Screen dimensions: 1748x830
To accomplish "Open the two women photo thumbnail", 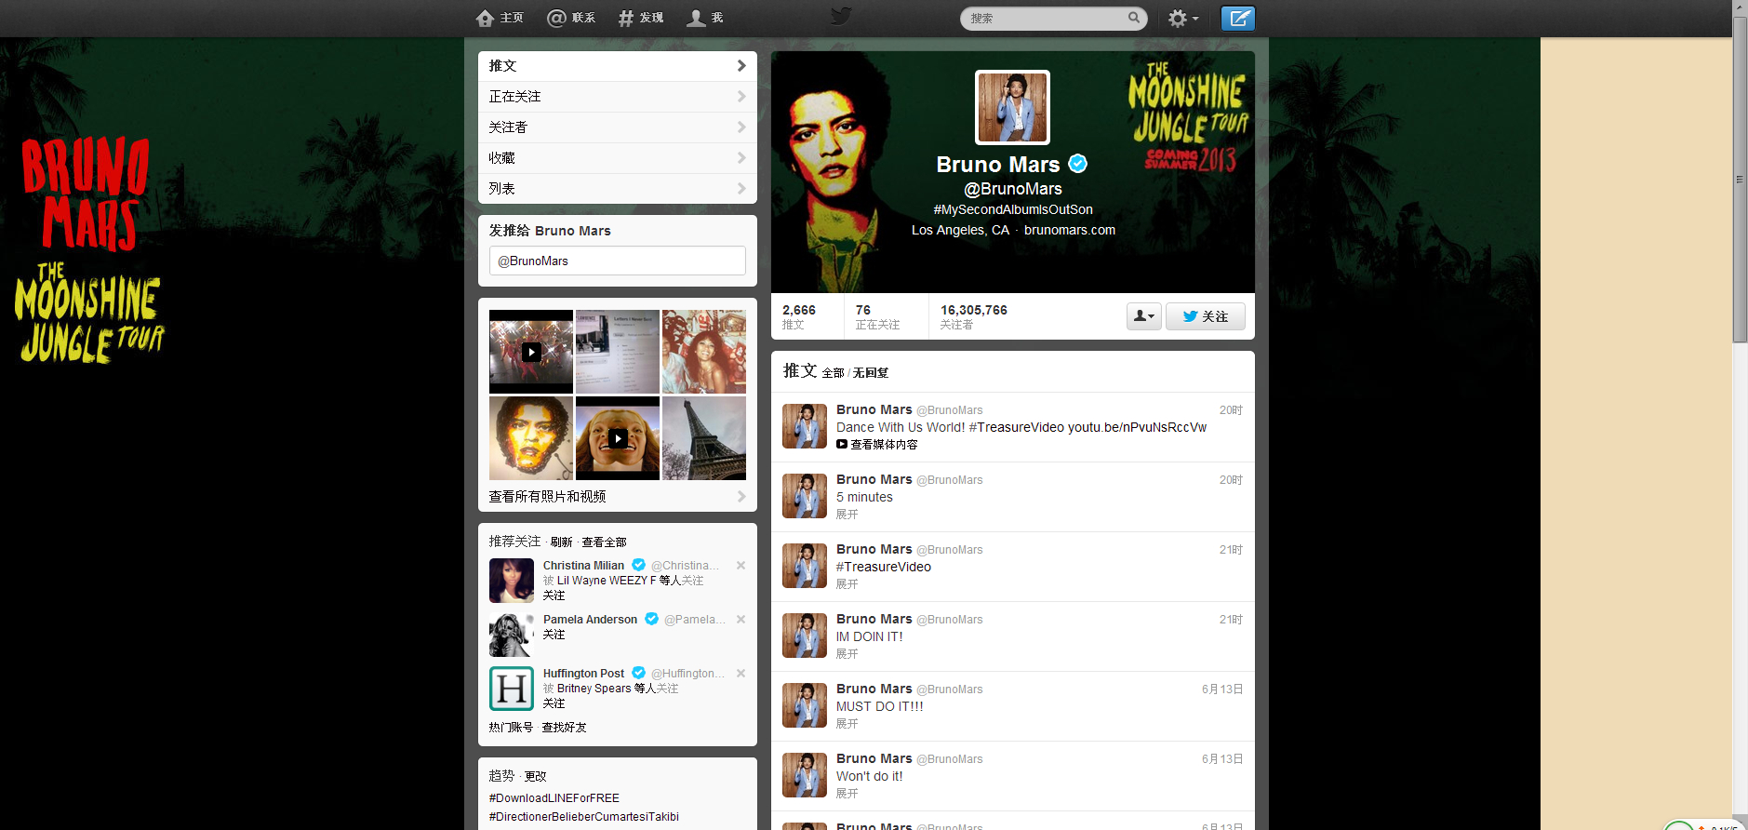I will coord(704,352).
